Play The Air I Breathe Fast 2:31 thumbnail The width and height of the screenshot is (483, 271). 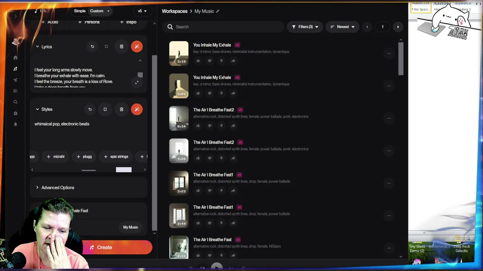coord(179,248)
